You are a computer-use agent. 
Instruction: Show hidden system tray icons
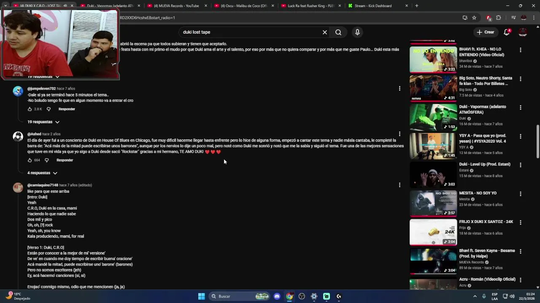(x=475, y=296)
